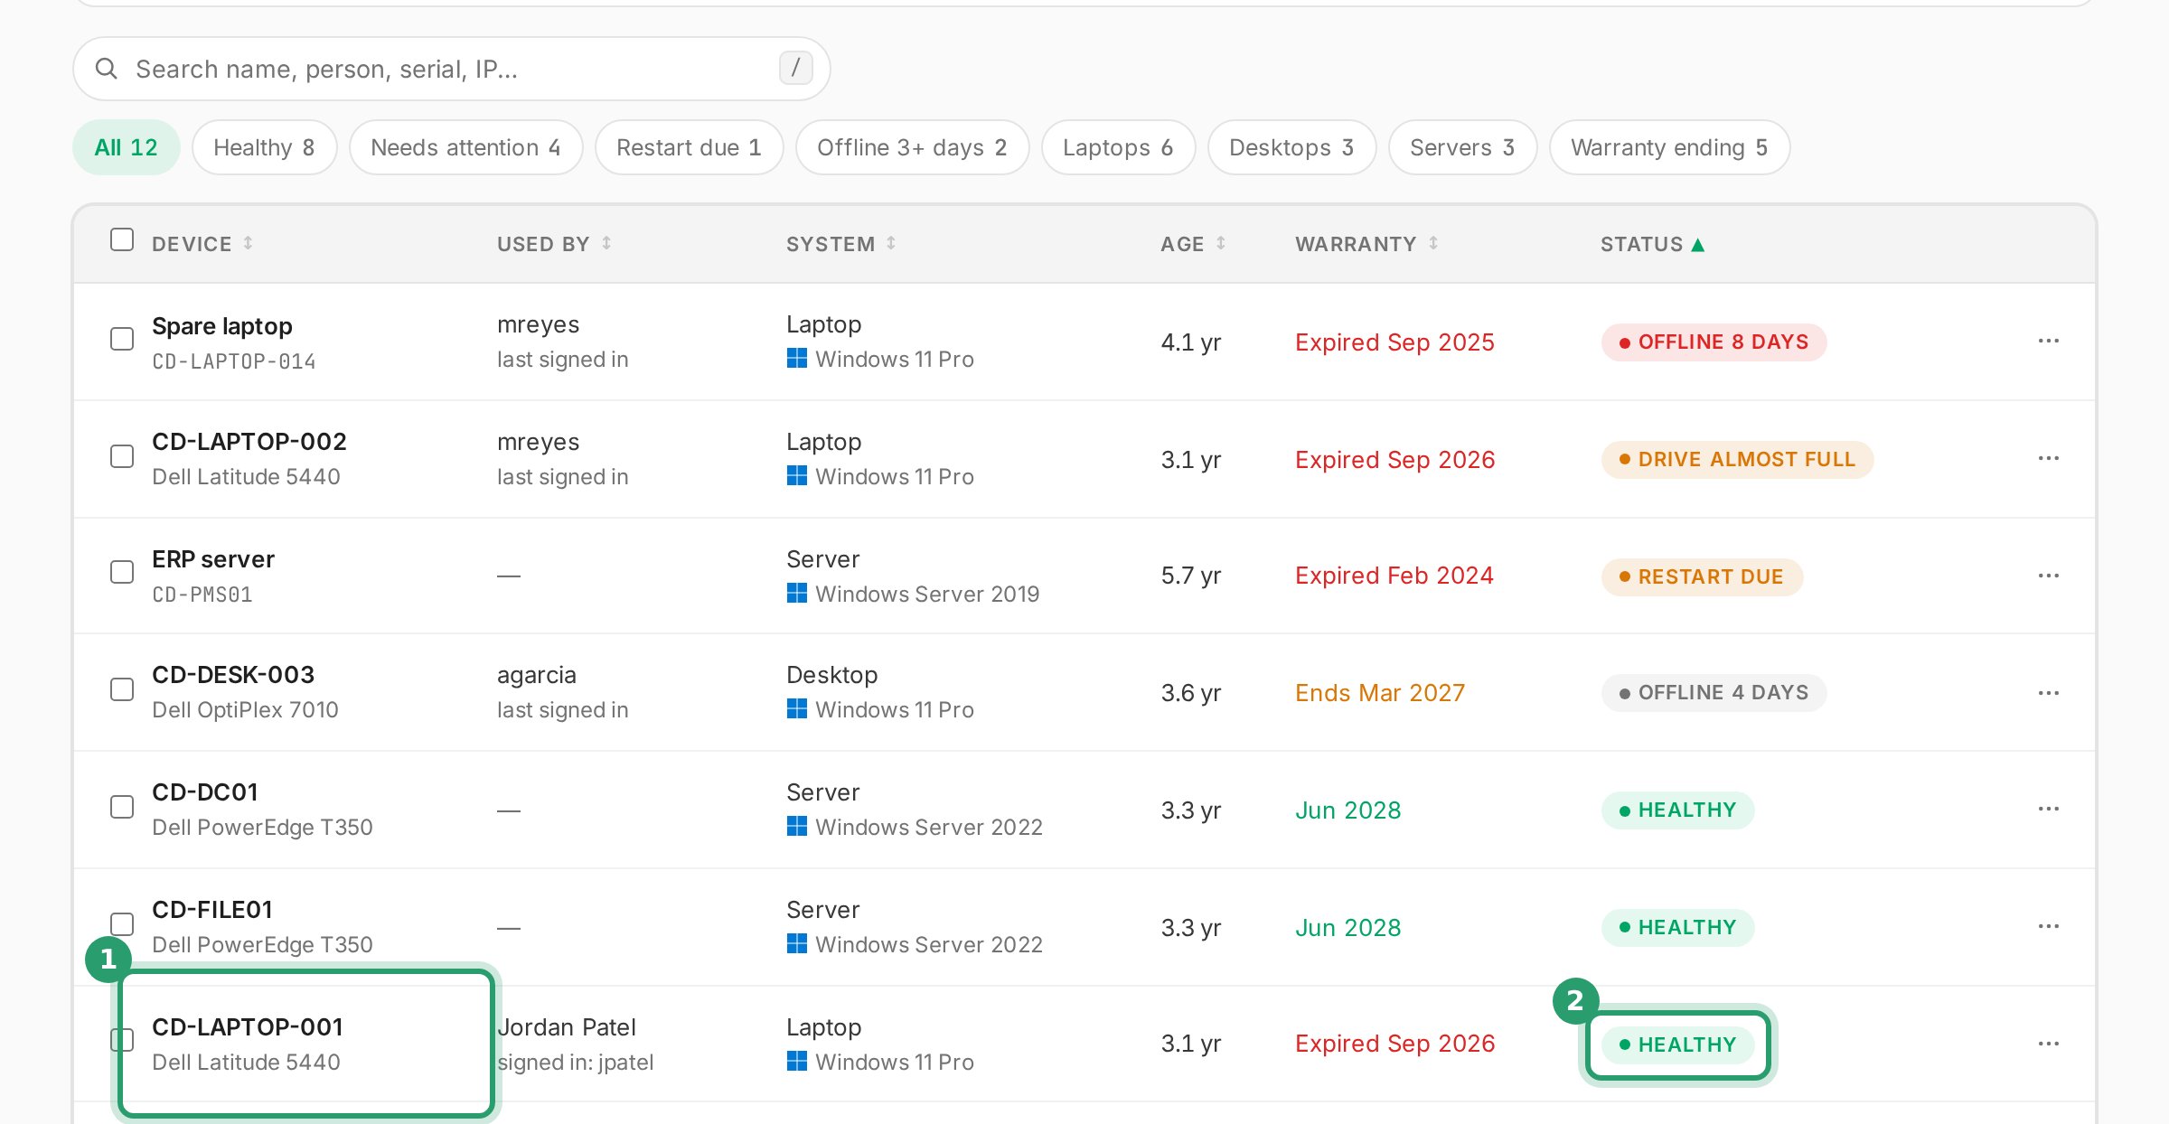Tick the checkbox for CD-DC01
This screenshot has width=2169, height=1124.
pyautogui.click(x=122, y=807)
